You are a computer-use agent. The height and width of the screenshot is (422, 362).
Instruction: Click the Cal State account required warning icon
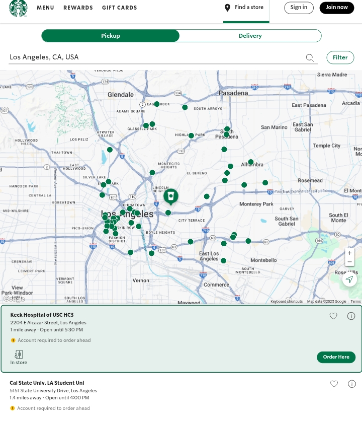tap(13, 408)
